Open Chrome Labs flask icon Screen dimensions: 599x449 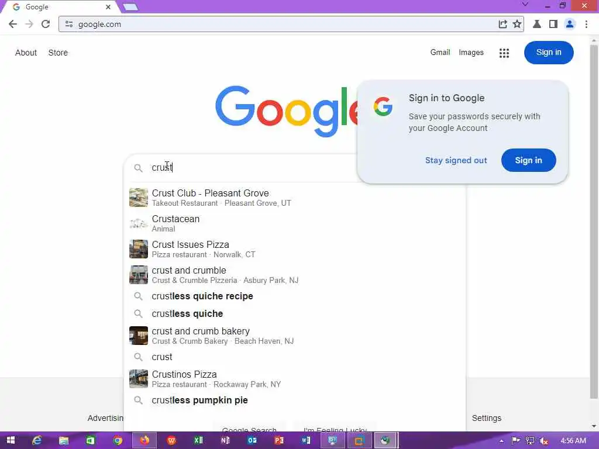[537, 24]
